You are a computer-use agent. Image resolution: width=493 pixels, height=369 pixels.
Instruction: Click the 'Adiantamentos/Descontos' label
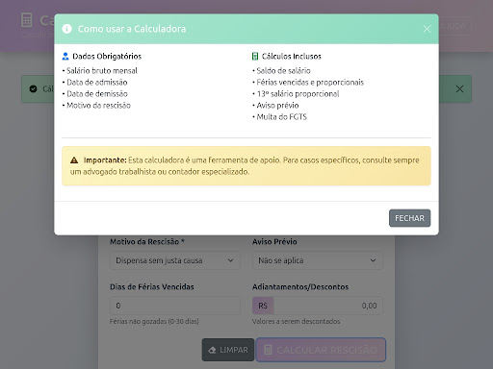click(x=300, y=286)
